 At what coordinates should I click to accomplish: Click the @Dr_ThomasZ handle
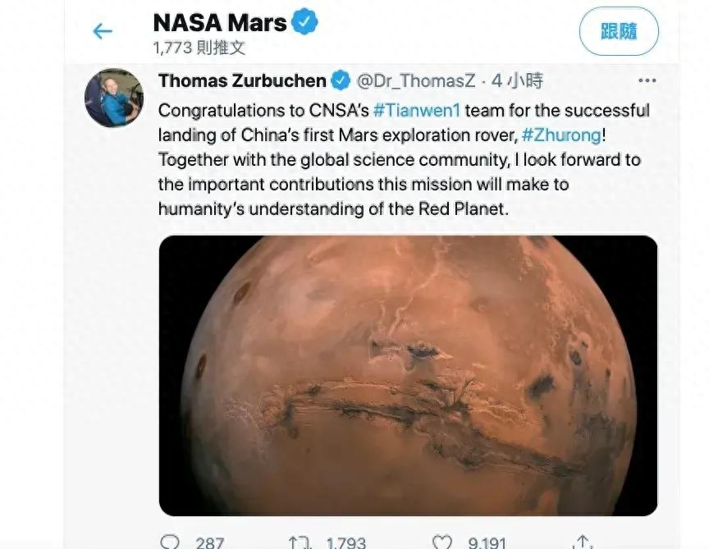[x=416, y=81]
